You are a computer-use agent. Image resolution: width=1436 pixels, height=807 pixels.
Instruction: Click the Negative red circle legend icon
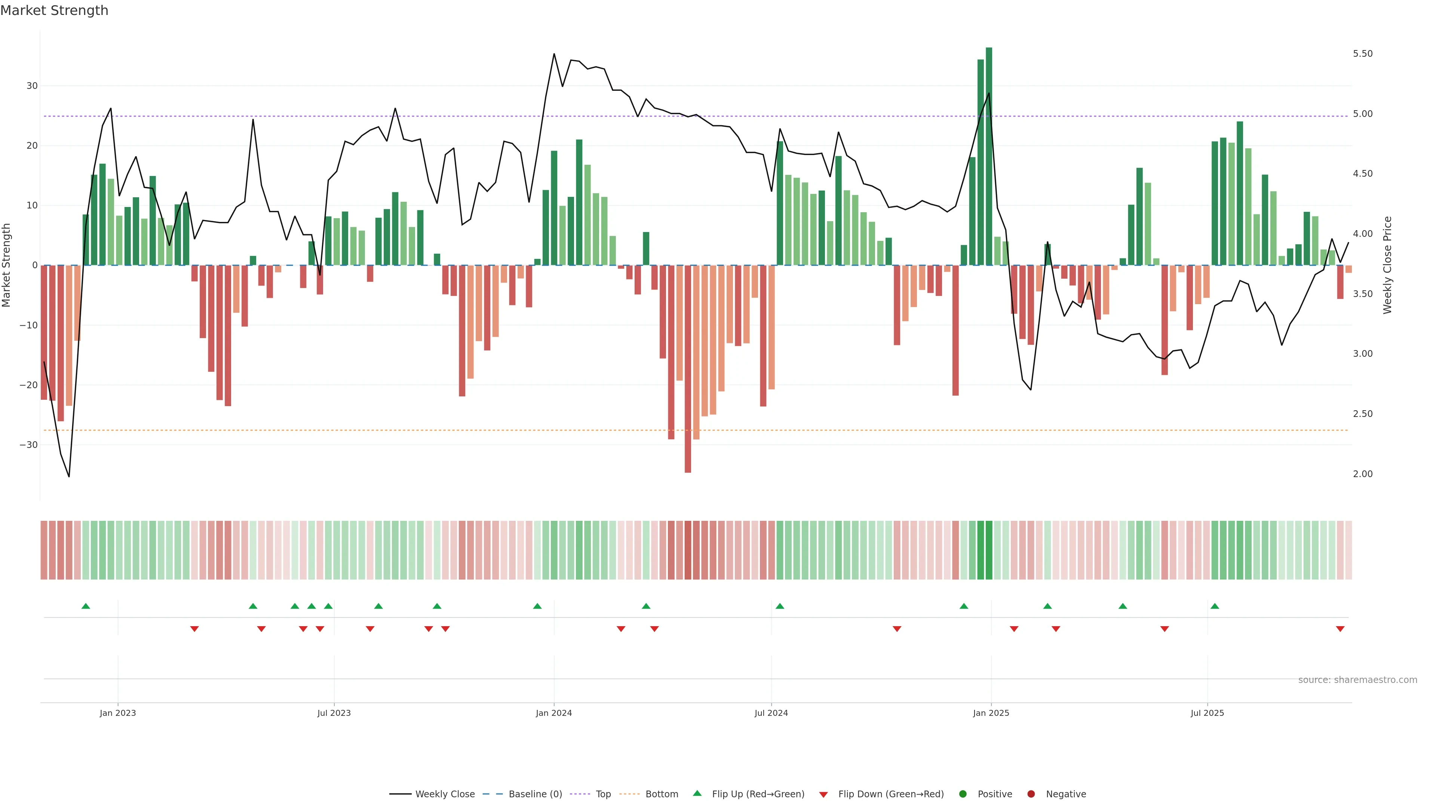coord(1031,794)
